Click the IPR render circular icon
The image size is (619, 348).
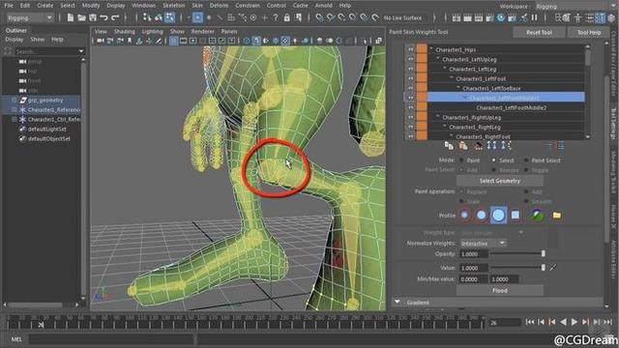(x=501, y=17)
